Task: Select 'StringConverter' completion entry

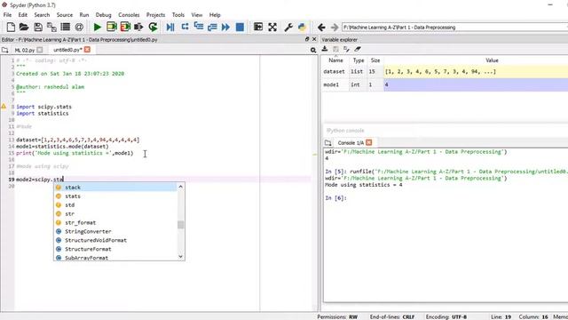Action: tap(115, 231)
